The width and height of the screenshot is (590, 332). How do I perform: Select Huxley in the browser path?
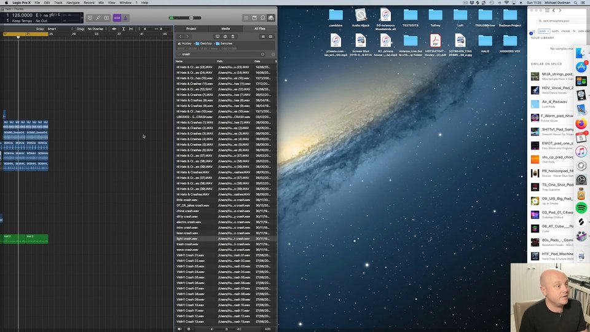coord(184,43)
